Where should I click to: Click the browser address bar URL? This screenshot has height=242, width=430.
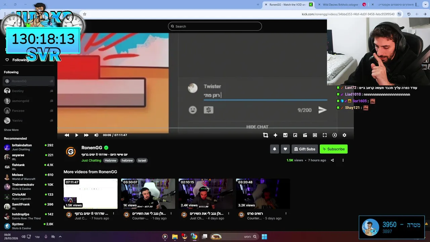348,14
